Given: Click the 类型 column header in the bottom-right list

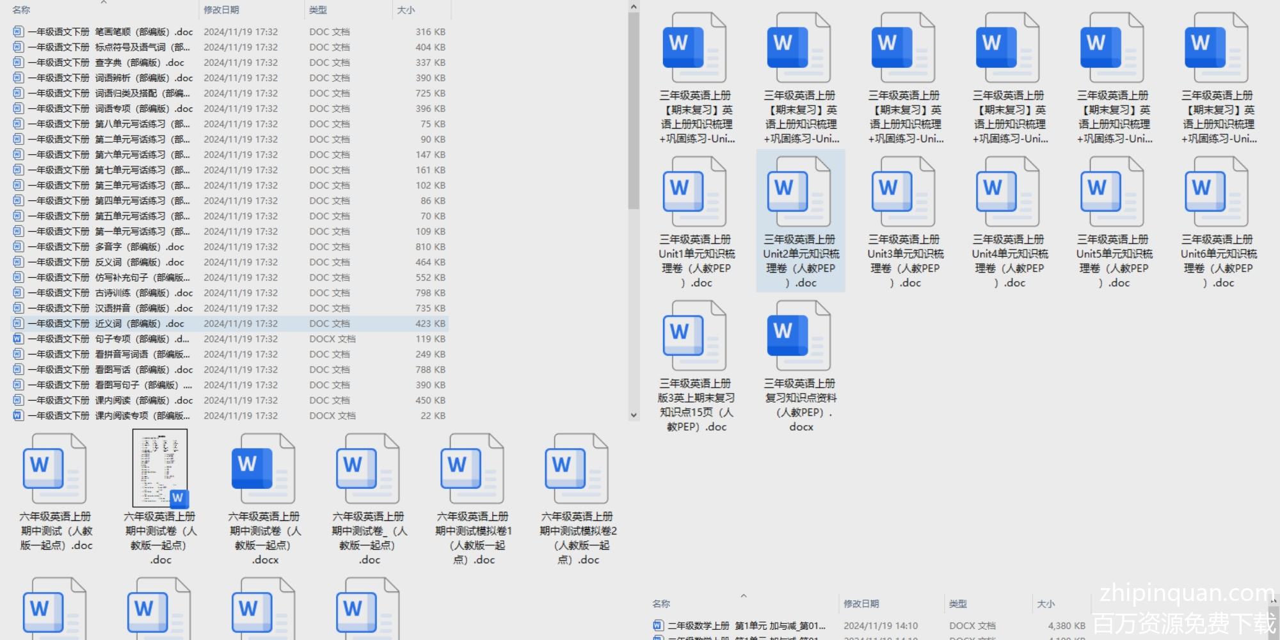Looking at the screenshot, I should pyautogui.click(x=958, y=604).
